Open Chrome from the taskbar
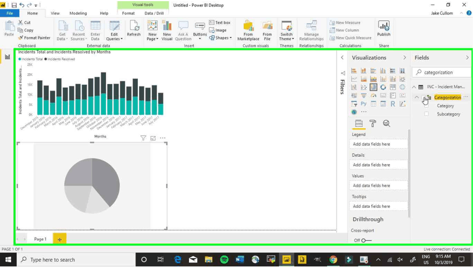Image resolution: width=474 pixels, height=267 pixels. pos(333,259)
